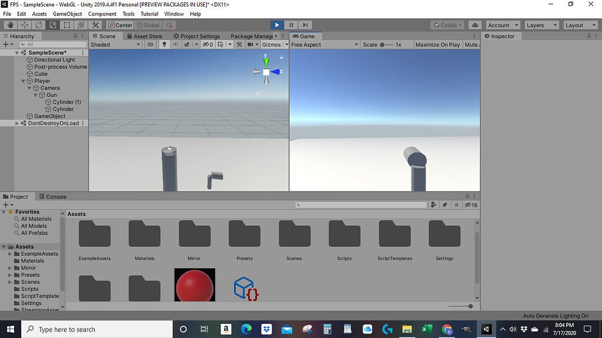Click the cloud services icon
The height and width of the screenshot is (338, 602).
(x=475, y=25)
